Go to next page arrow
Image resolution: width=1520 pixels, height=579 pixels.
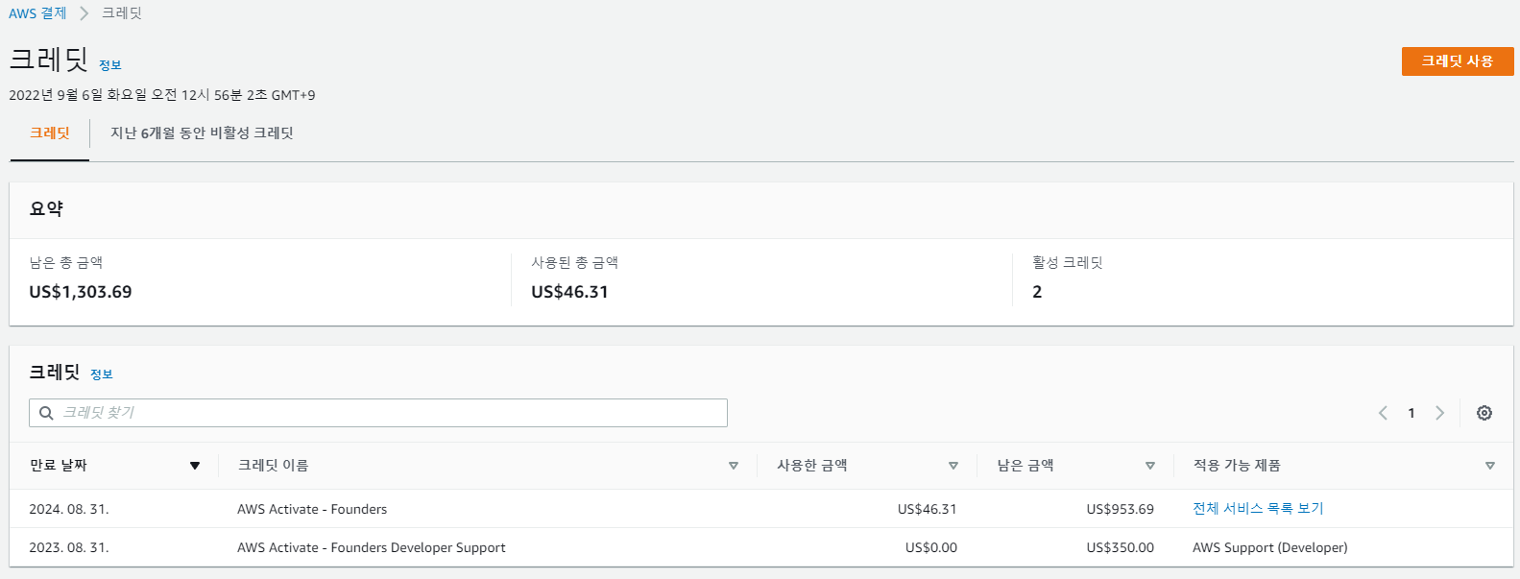point(1439,413)
